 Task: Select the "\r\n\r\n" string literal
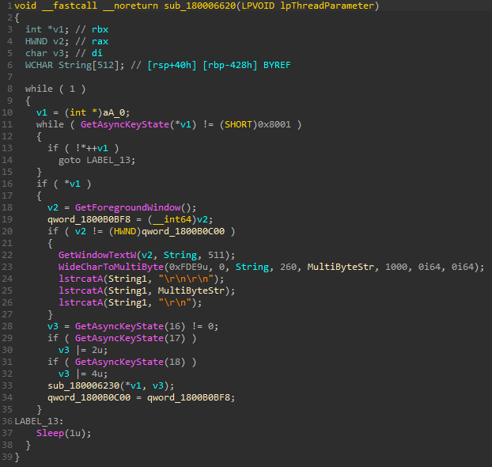click(186, 279)
